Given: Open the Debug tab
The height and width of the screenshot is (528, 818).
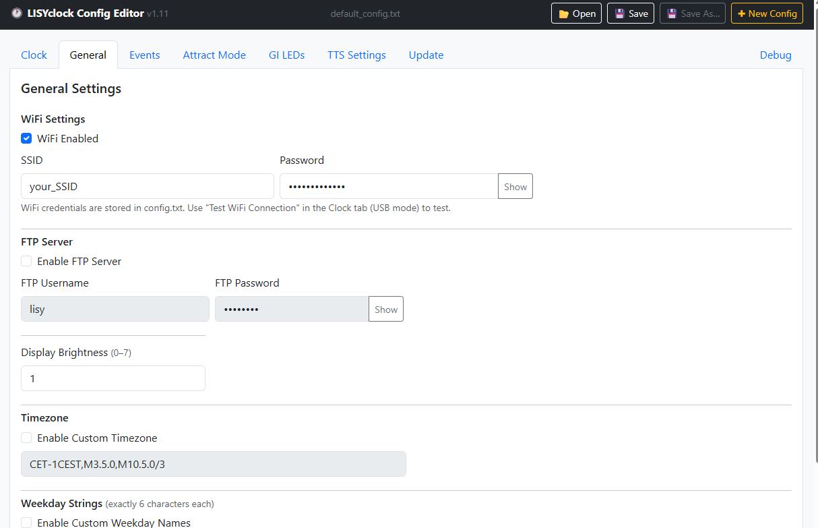Looking at the screenshot, I should click(x=775, y=55).
